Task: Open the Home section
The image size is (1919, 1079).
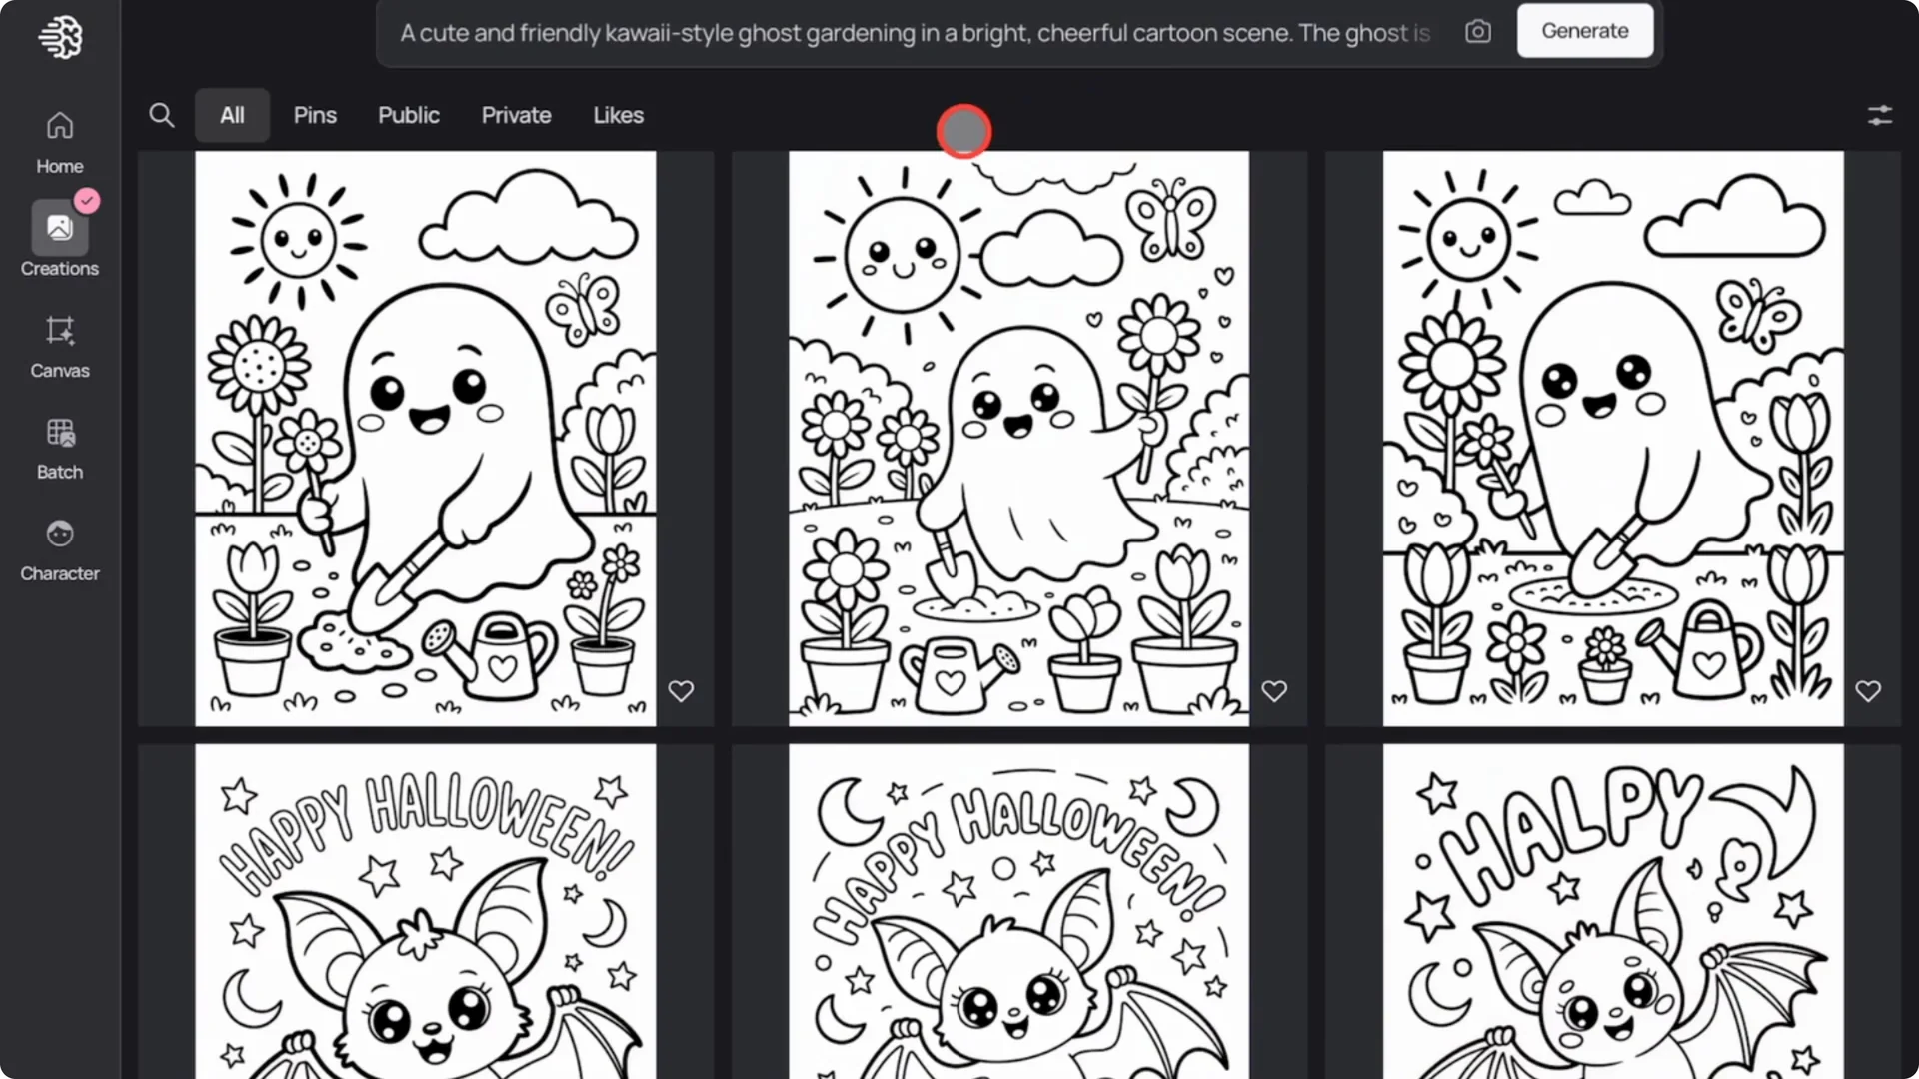Action: (59, 140)
